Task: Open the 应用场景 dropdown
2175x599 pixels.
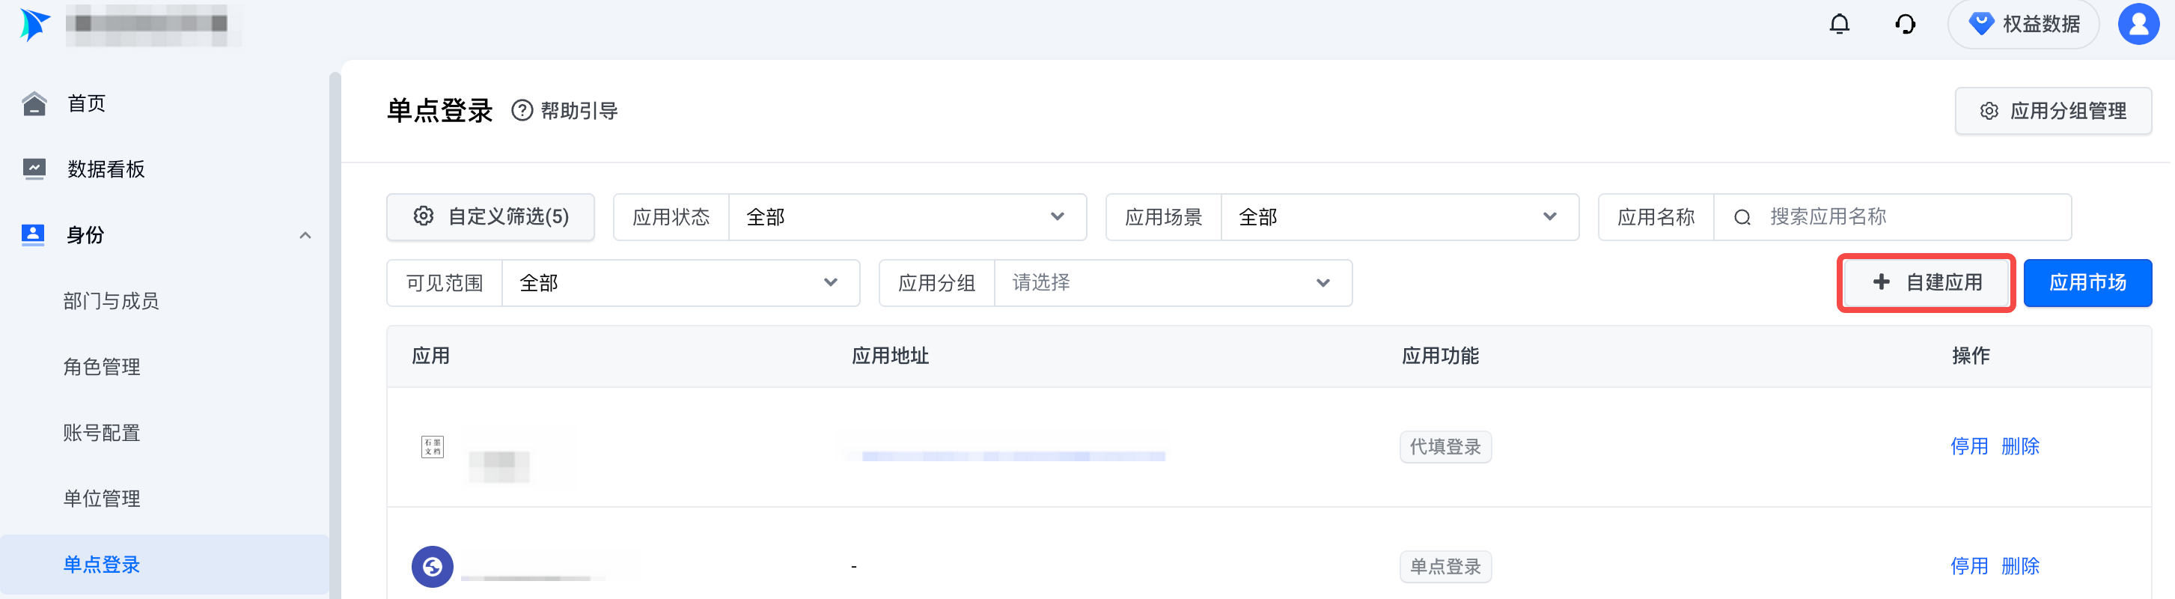Action: [1398, 217]
